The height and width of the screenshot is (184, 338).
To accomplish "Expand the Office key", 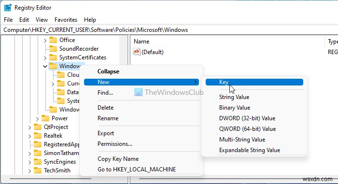I will [x=45, y=41].
